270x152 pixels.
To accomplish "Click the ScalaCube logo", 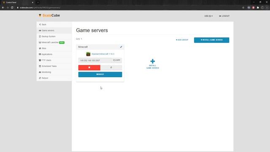I will (x=49, y=16).
